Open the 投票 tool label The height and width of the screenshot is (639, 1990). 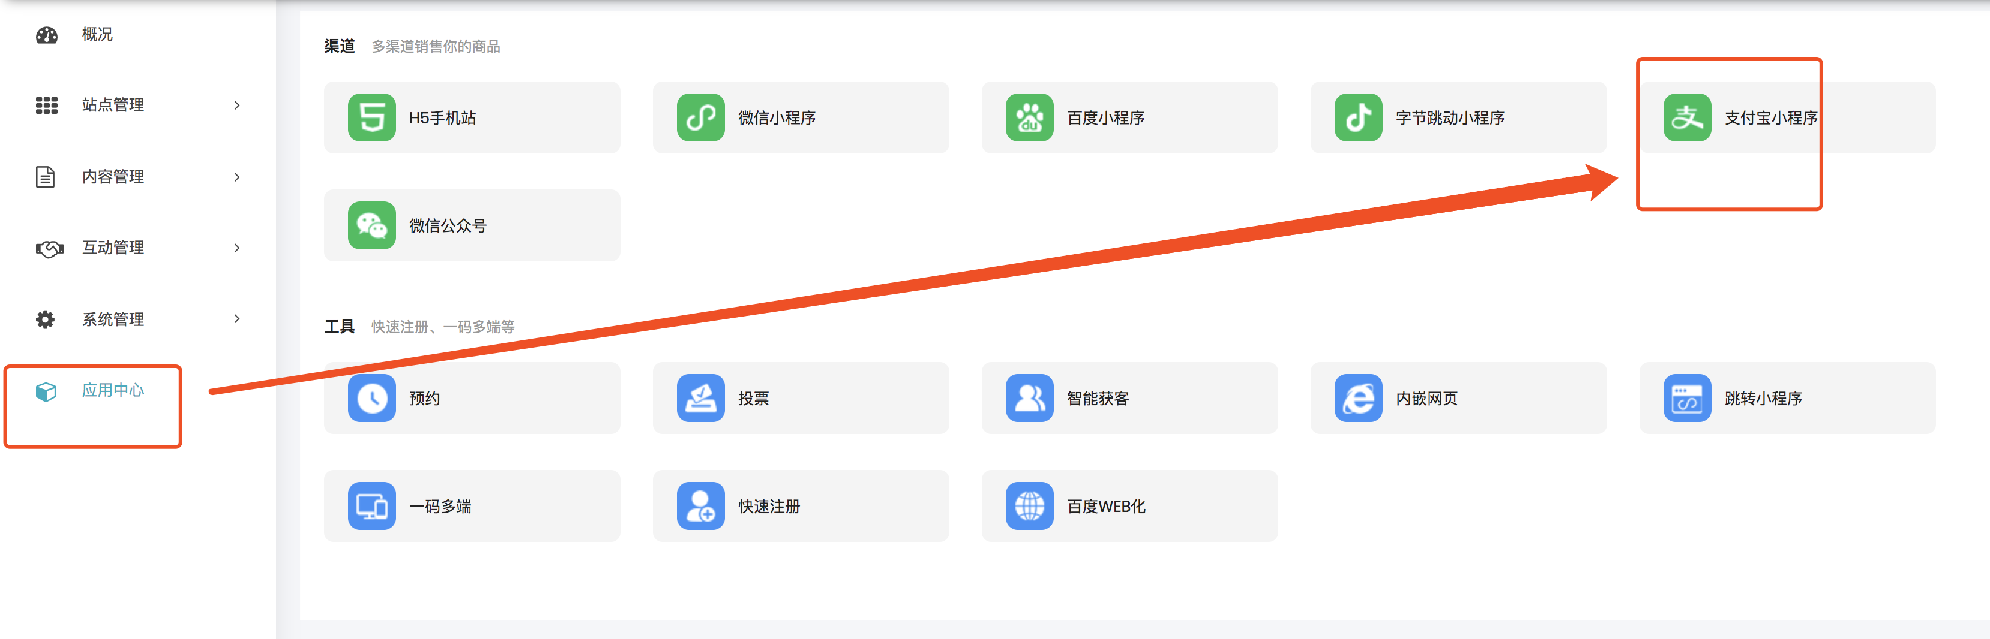753,399
